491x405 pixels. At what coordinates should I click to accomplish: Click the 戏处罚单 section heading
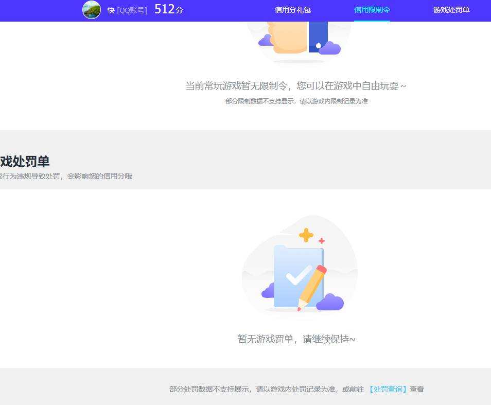click(x=25, y=162)
